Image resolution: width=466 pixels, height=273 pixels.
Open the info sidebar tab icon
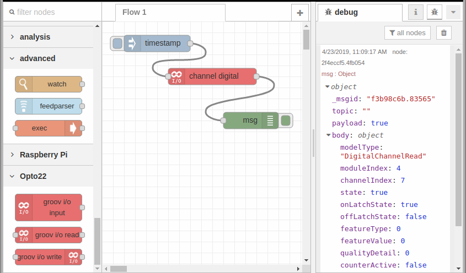click(x=415, y=12)
